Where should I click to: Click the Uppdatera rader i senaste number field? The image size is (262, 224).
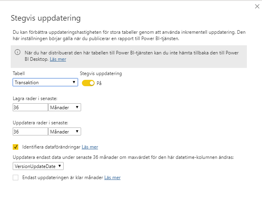pyautogui.click(x=30, y=131)
